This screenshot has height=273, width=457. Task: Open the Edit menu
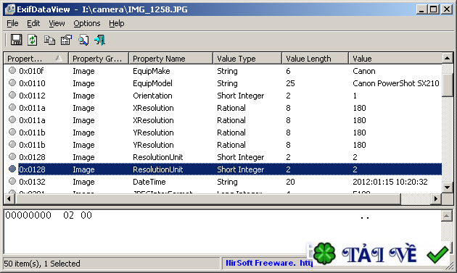coord(33,23)
